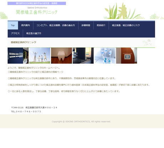Open the コンセプト、矯正治療費 menu item

pyautogui.click(x=56, y=25)
